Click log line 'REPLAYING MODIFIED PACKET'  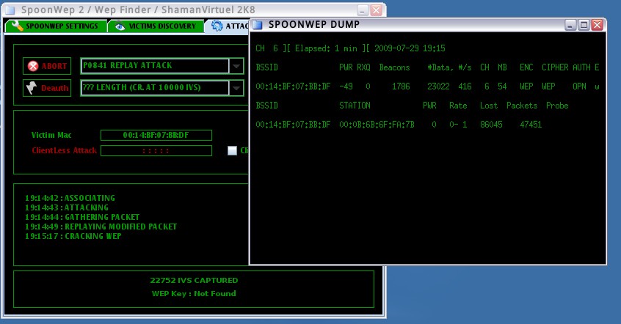point(121,227)
